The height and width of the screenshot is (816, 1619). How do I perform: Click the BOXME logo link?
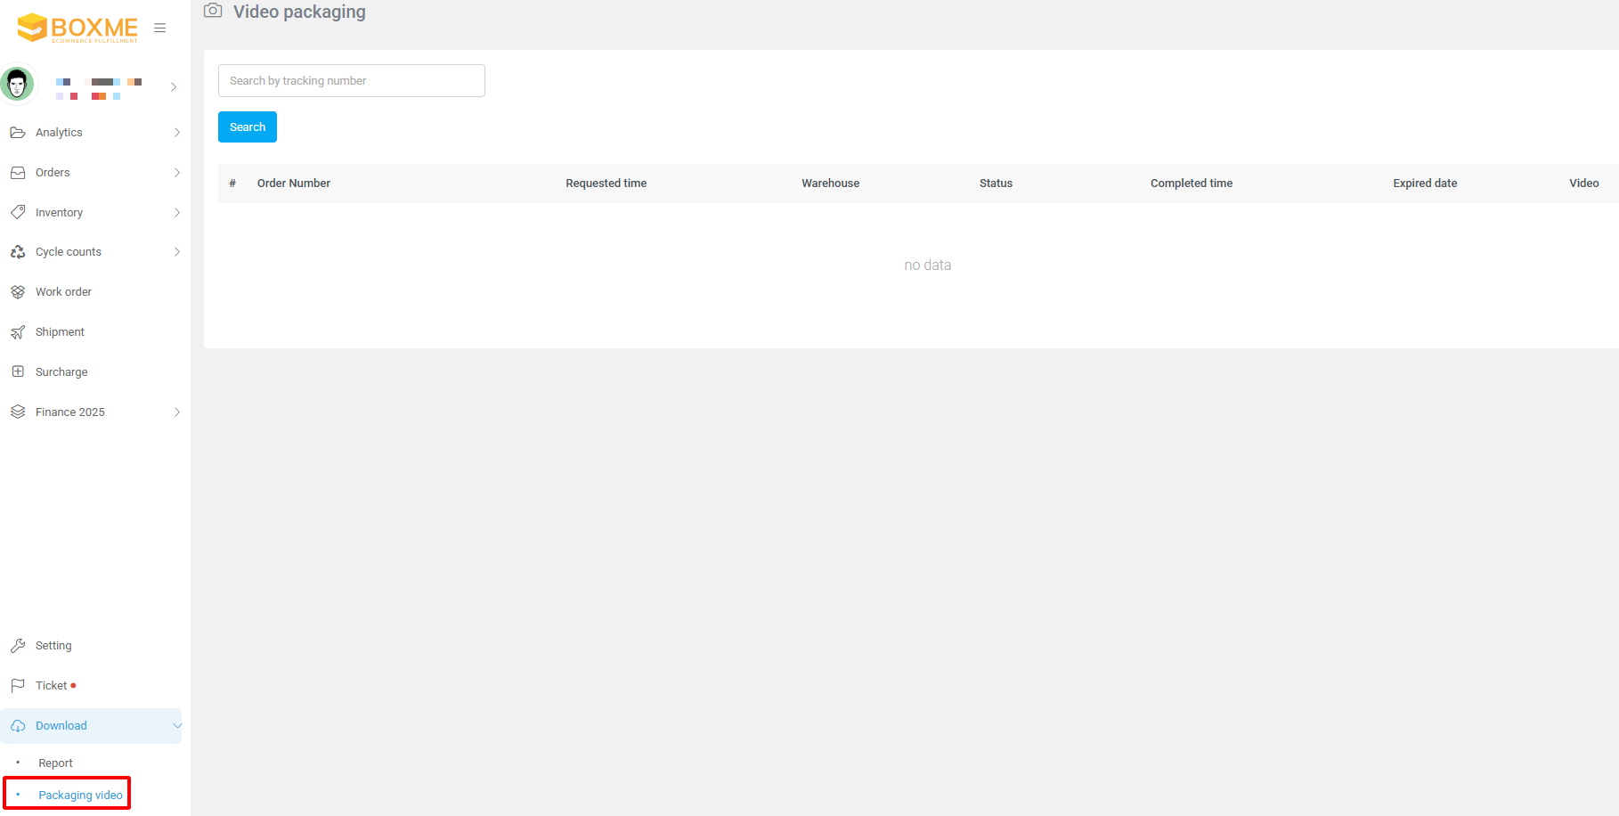coord(77,29)
